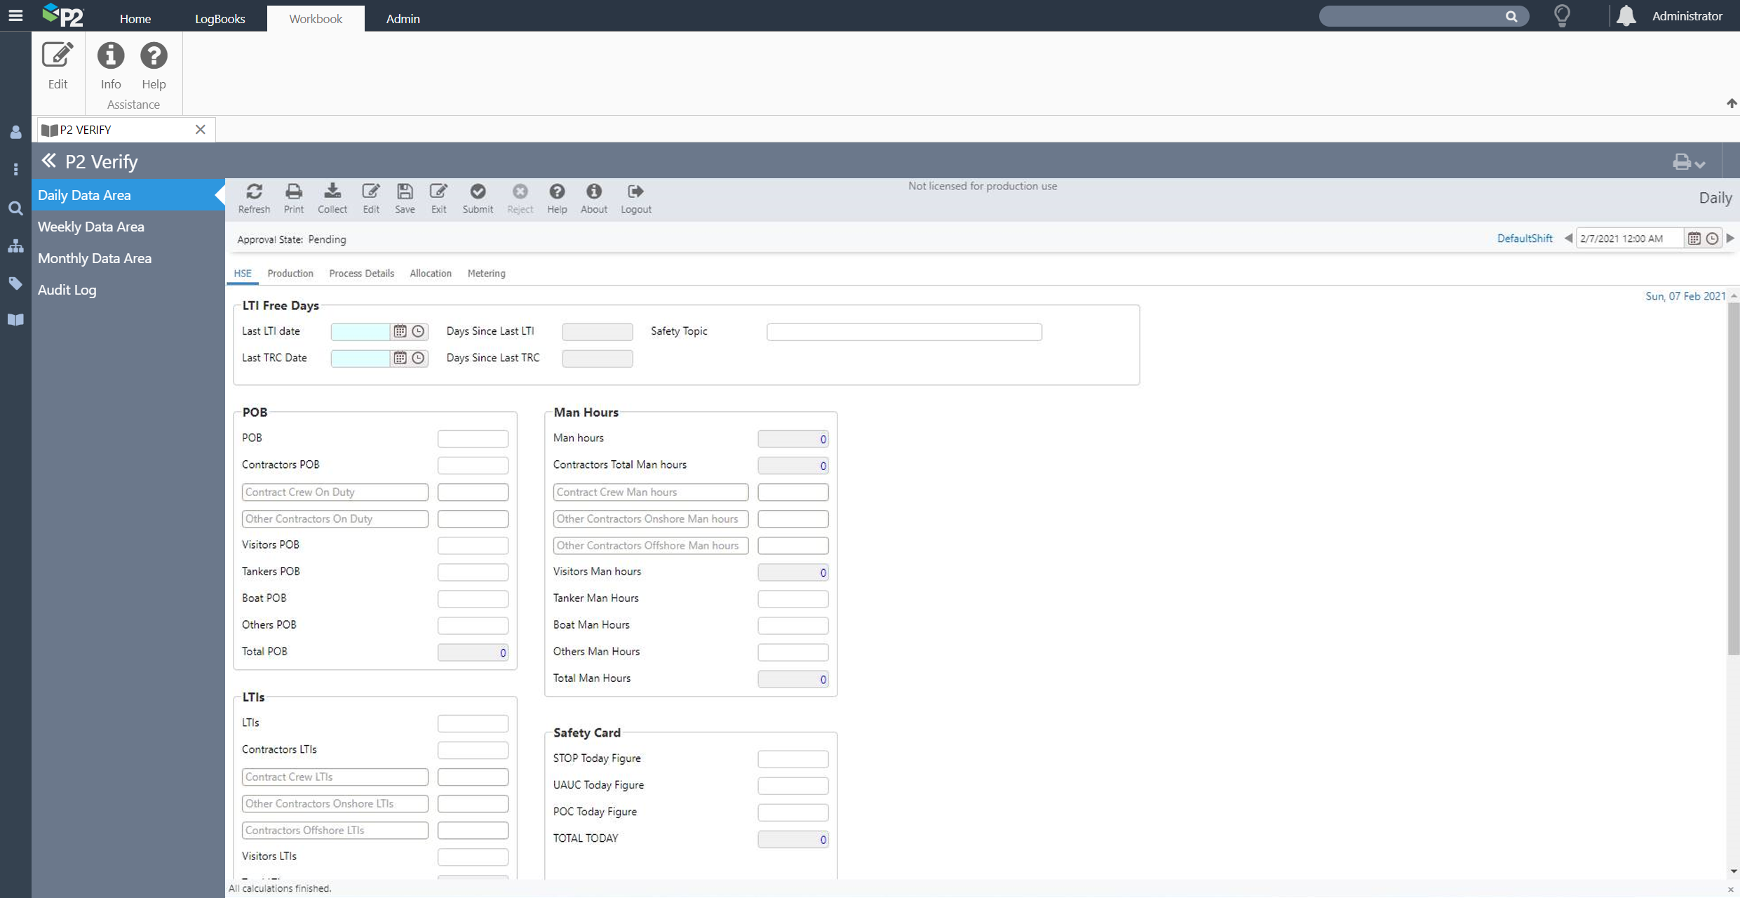
Task: Click the Submit checkmark icon
Action: [478, 192]
